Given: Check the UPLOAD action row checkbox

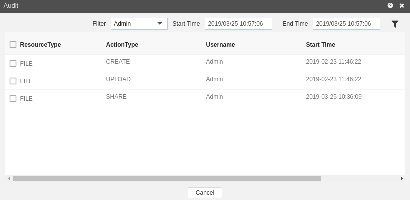Looking at the screenshot, I should point(13,81).
